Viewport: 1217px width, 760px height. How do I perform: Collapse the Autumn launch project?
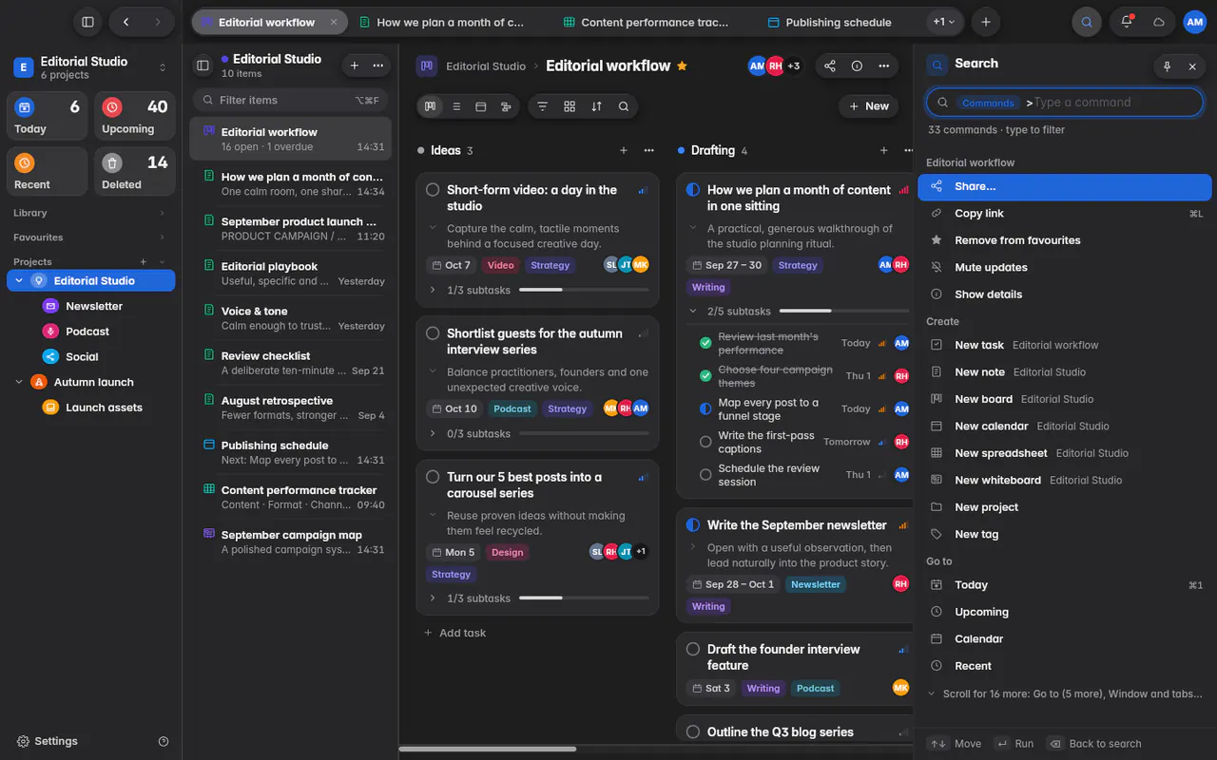(x=19, y=382)
